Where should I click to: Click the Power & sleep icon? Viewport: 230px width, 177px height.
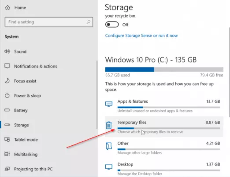tap(7, 95)
